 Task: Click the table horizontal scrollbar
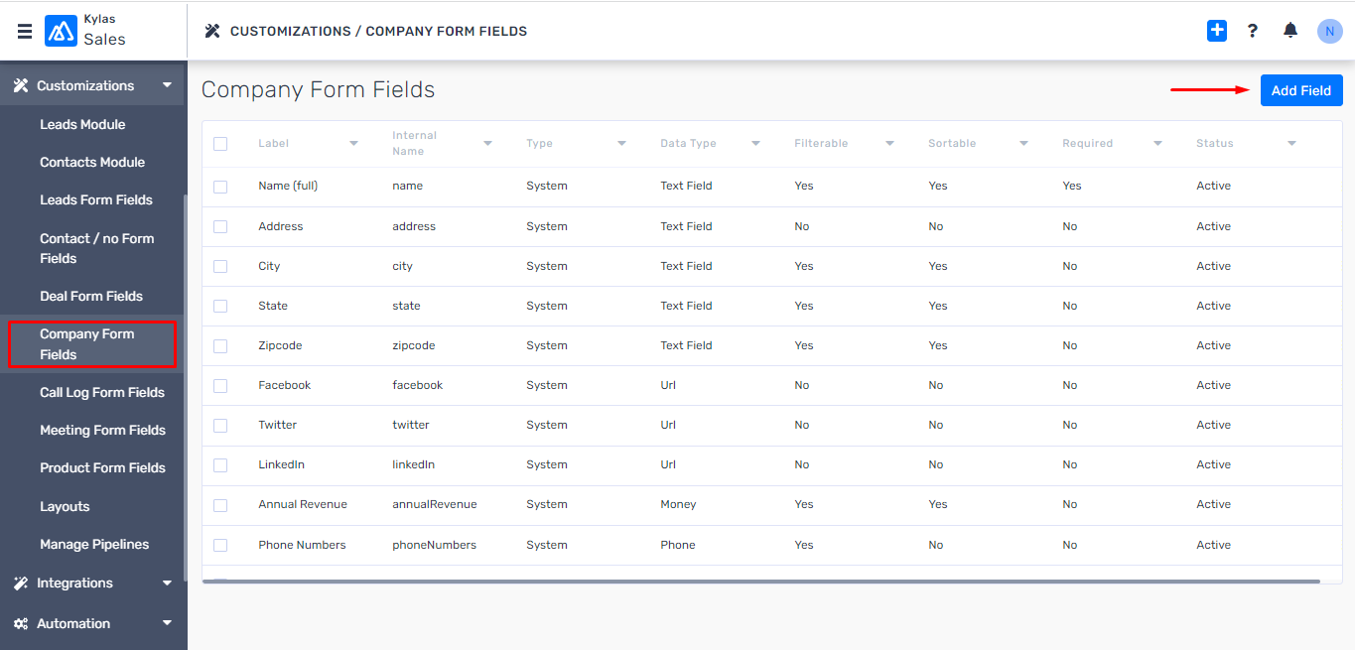761,581
